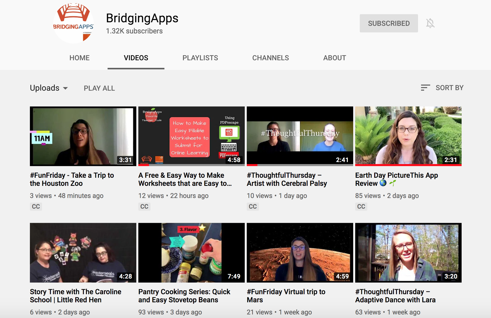Open the Earth Day PictureThis thumbnail

click(408, 136)
